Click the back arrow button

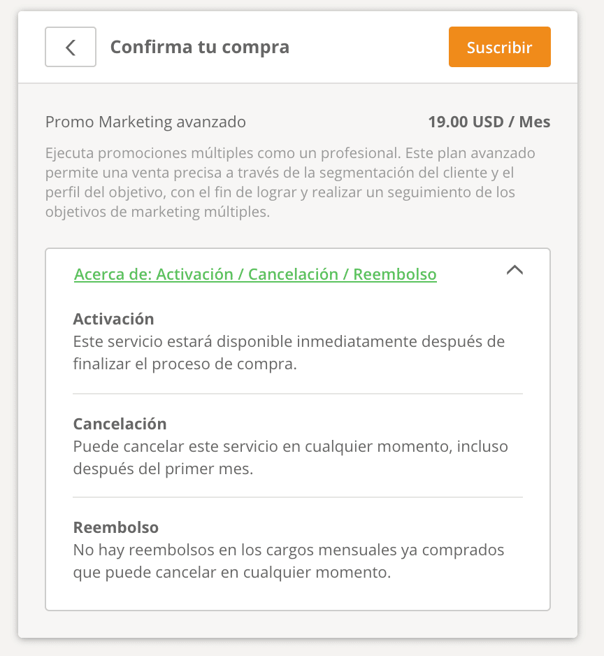[71, 48]
